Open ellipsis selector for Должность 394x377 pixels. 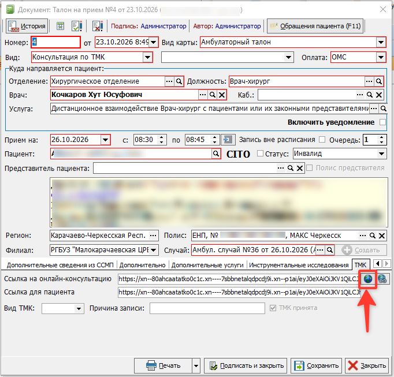point(369,81)
